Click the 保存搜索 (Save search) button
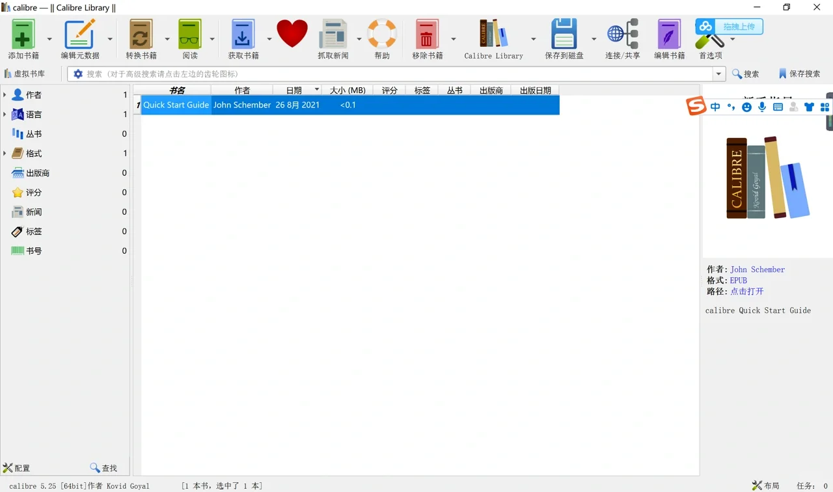This screenshot has height=492, width=833. tap(799, 74)
